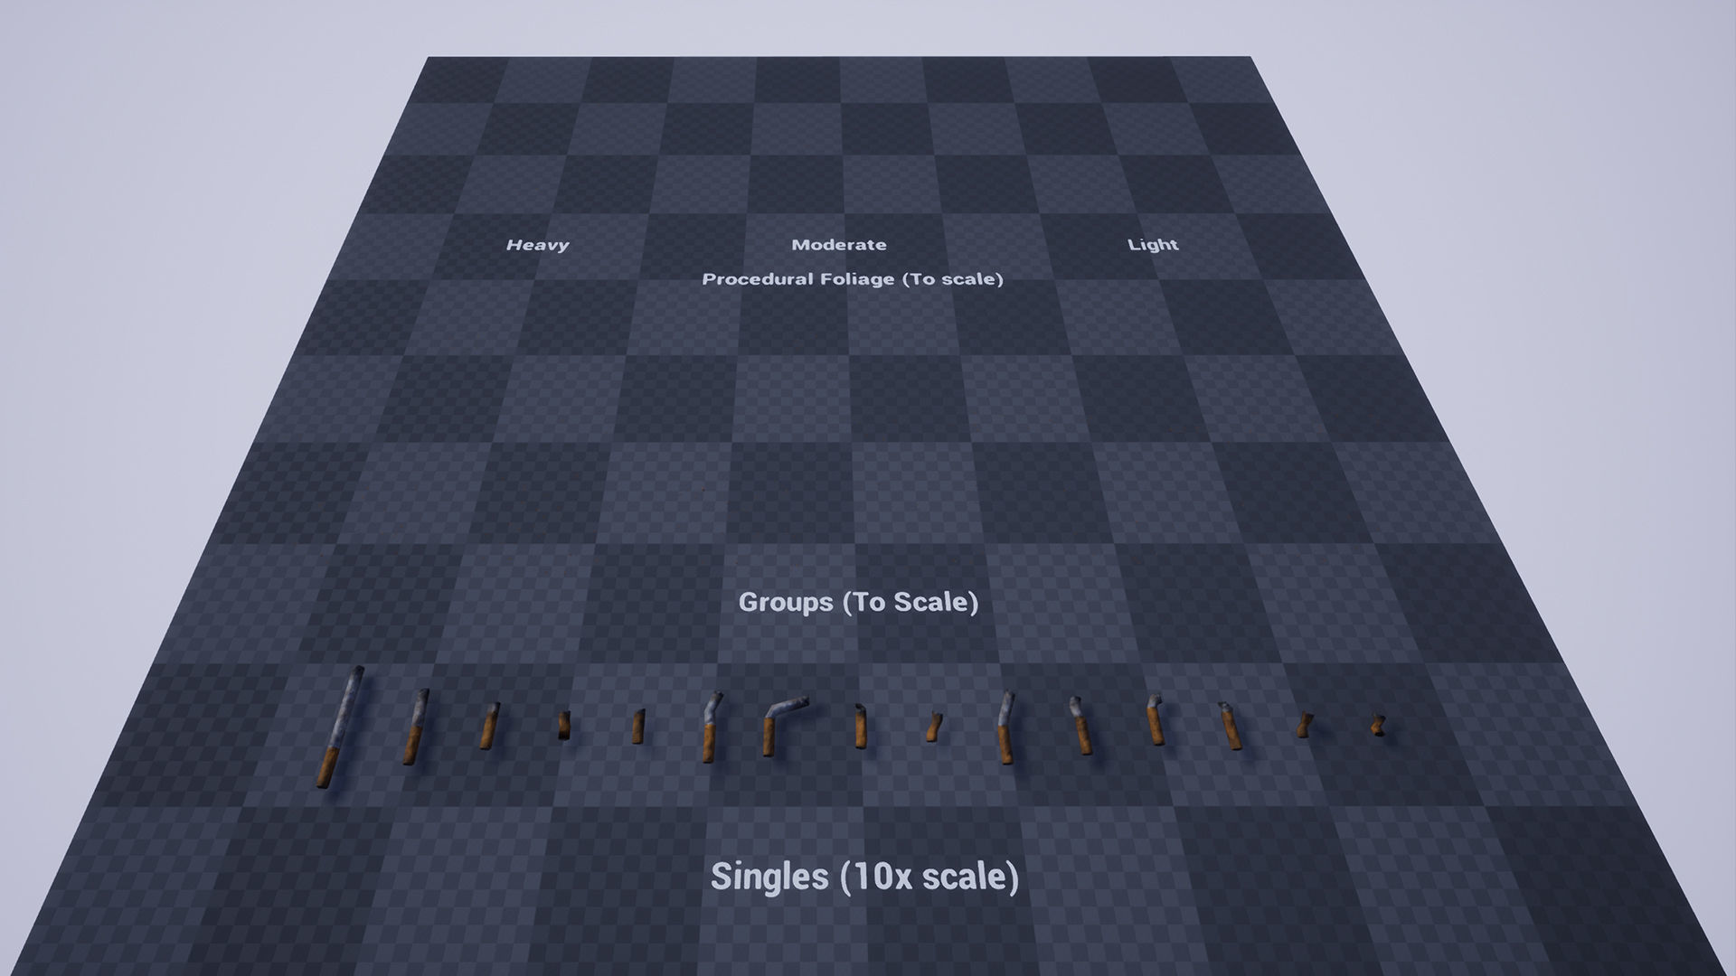
Task: Pick the tiny dark burnt butt
Action: coord(564,725)
